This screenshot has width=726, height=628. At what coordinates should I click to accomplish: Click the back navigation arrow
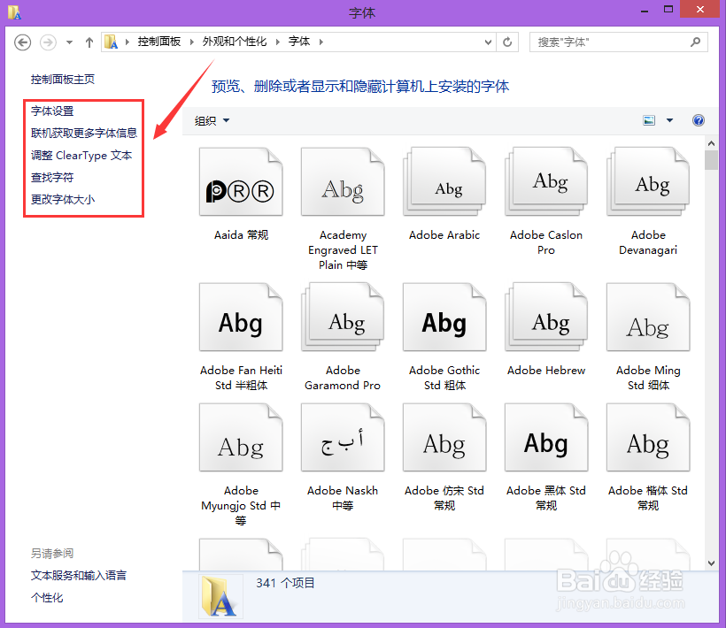[x=22, y=42]
